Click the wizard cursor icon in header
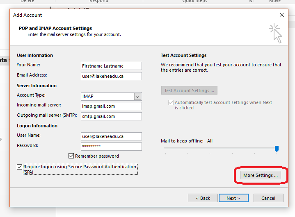Screen dimensions: 295x217 pyautogui.click(x=276, y=33)
